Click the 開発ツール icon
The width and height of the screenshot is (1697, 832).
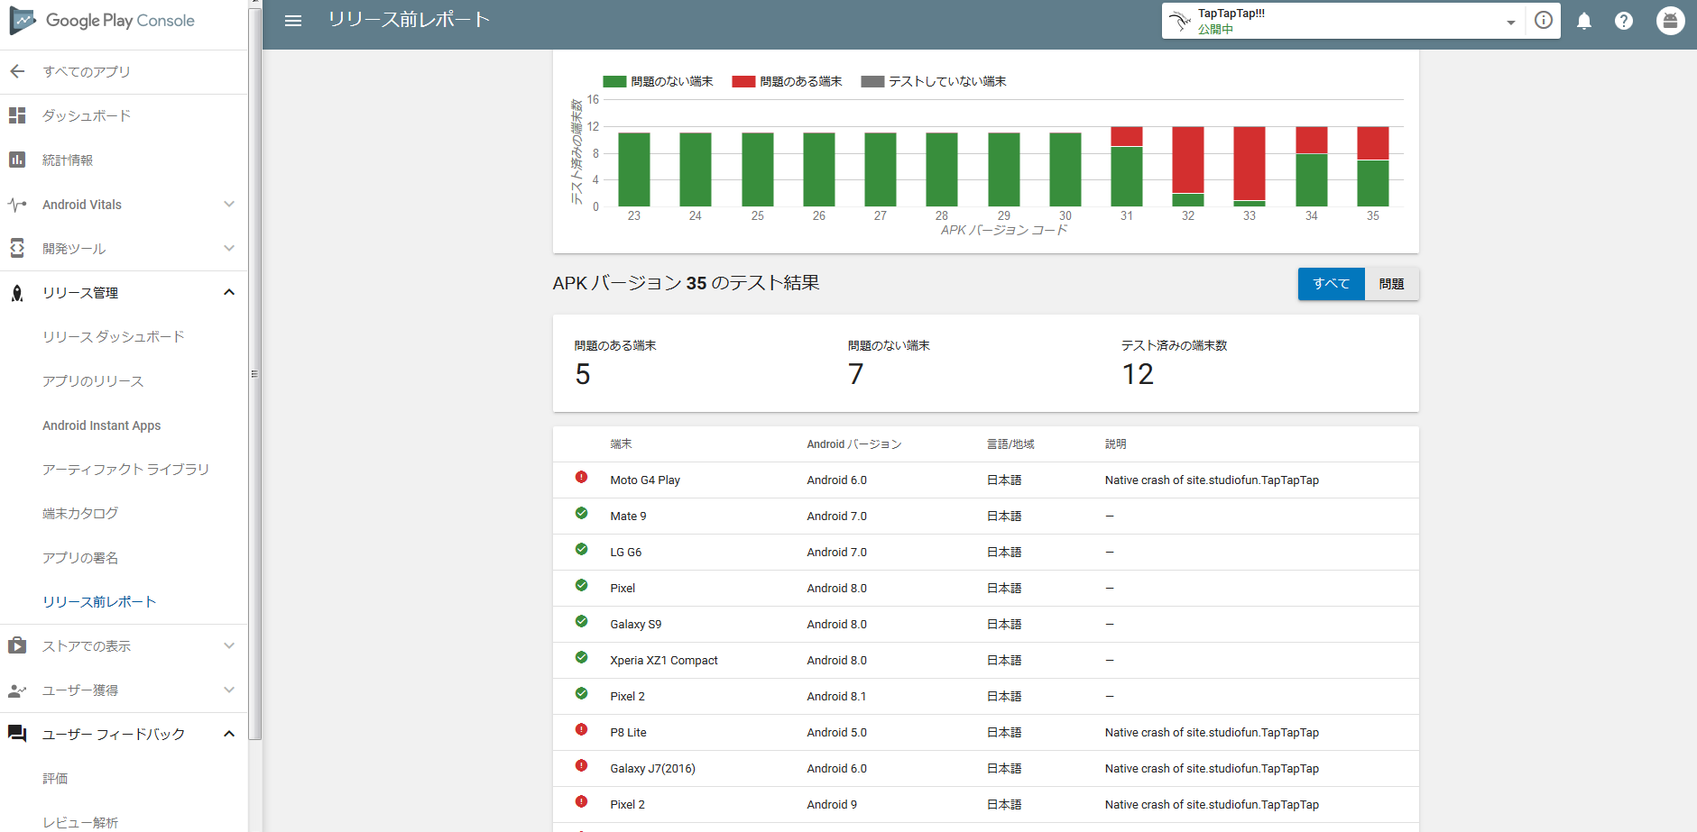pyautogui.click(x=17, y=248)
